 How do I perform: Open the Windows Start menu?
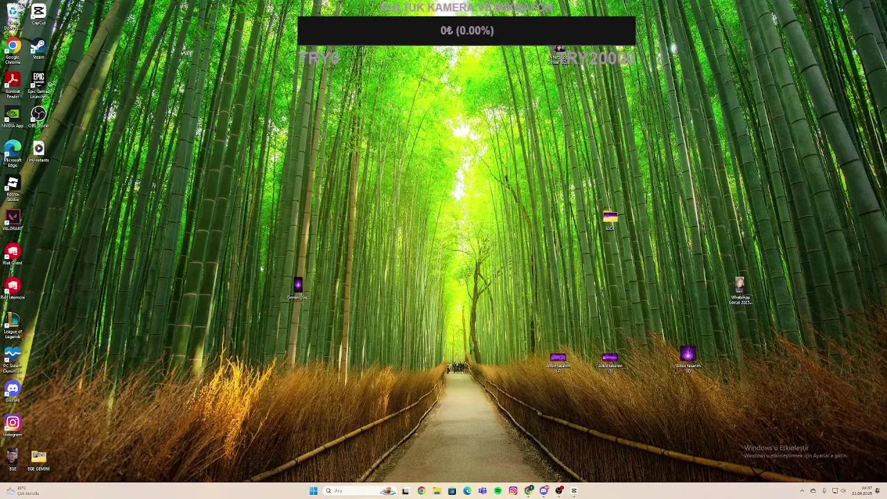(x=313, y=491)
